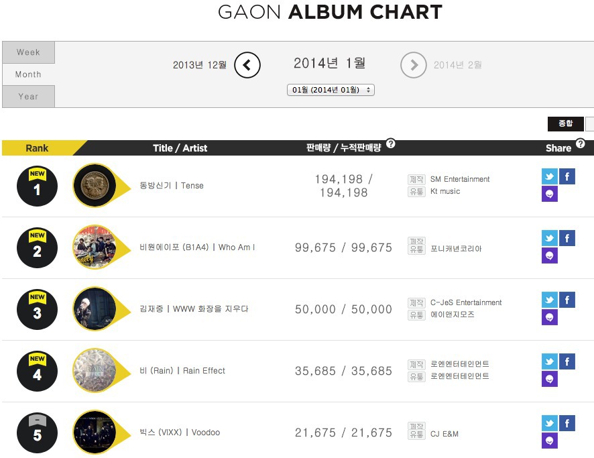Click help icon beside Share header
This screenshot has width=594, height=458.
[581, 144]
